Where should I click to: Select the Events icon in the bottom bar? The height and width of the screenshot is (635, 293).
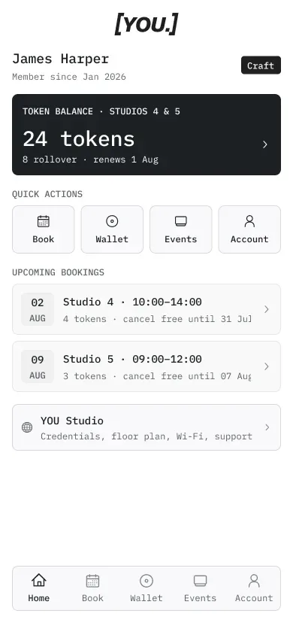pyautogui.click(x=200, y=581)
